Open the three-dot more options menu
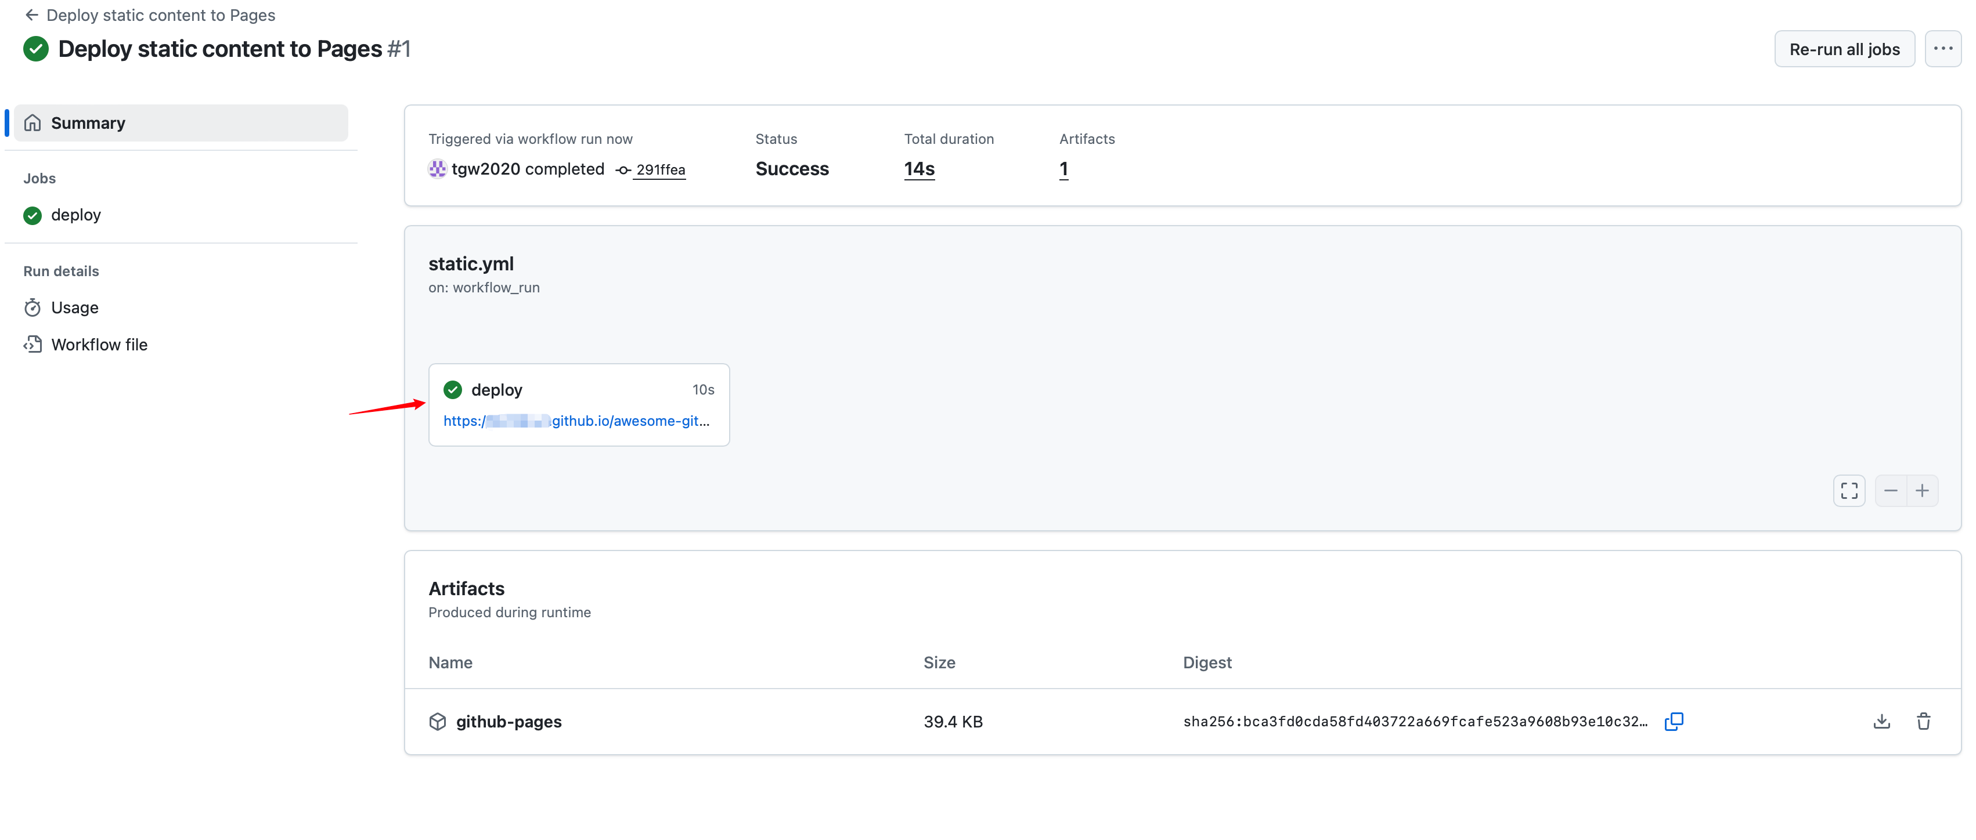Viewport: 1976px width, 840px height. [1942, 49]
